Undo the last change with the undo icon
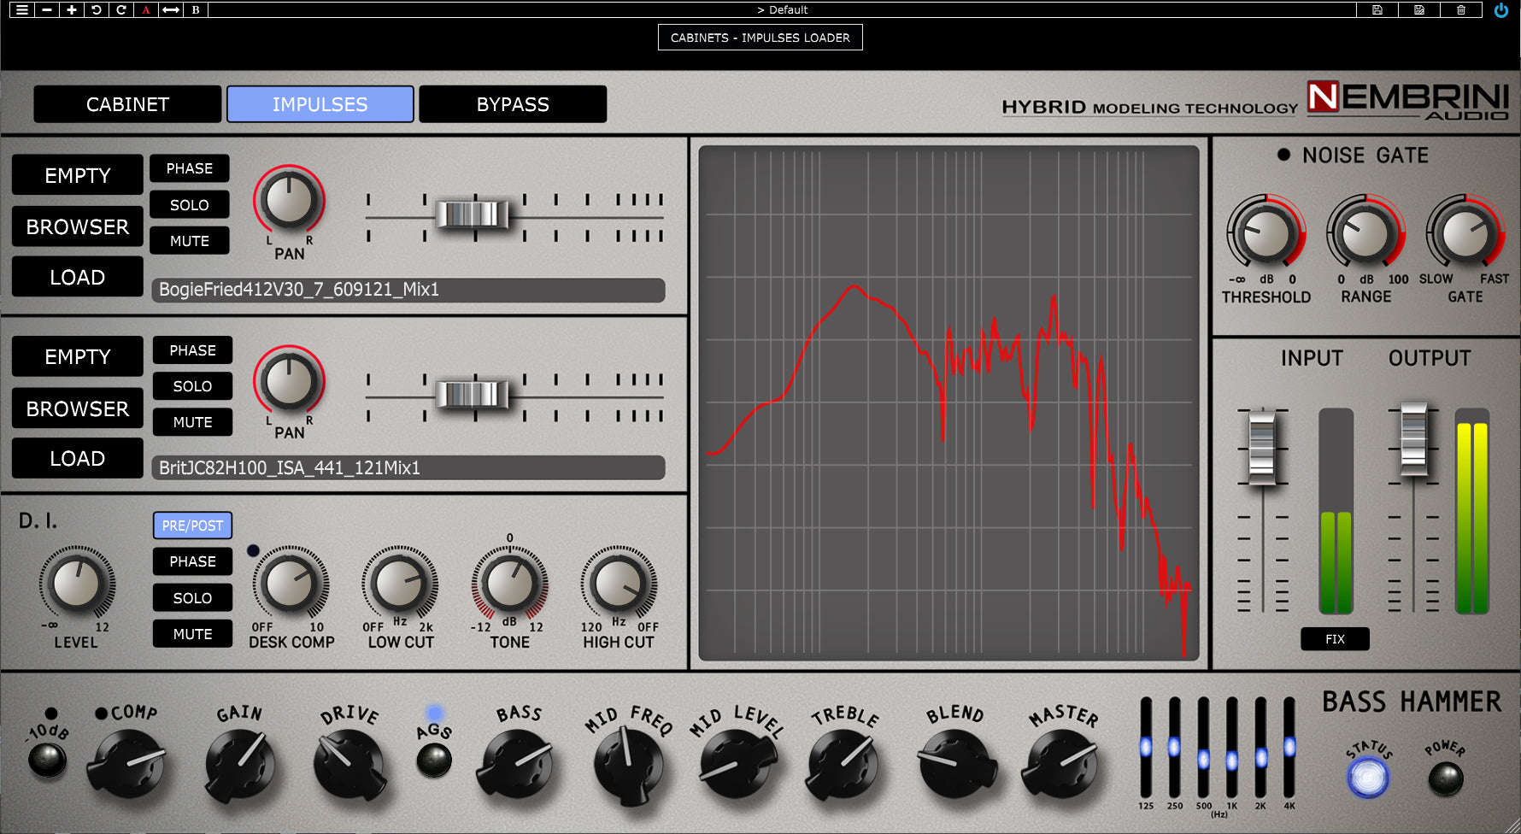This screenshot has width=1521, height=834. 97,9
